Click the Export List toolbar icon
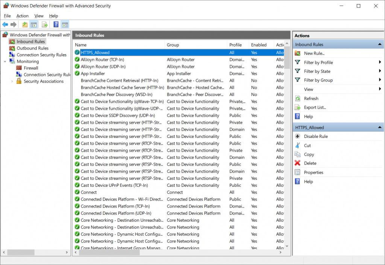The height and width of the screenshot is (265, 385). [x=45, y=24]
